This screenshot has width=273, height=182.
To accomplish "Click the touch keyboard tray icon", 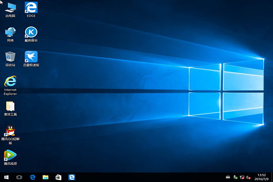I will pyautogui.click(x=228, y=177).
